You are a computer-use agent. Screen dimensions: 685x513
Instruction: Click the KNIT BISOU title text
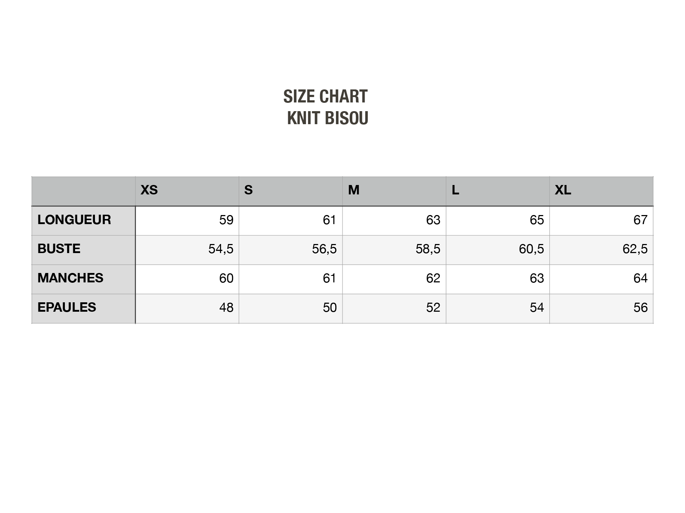pos(328,118)
